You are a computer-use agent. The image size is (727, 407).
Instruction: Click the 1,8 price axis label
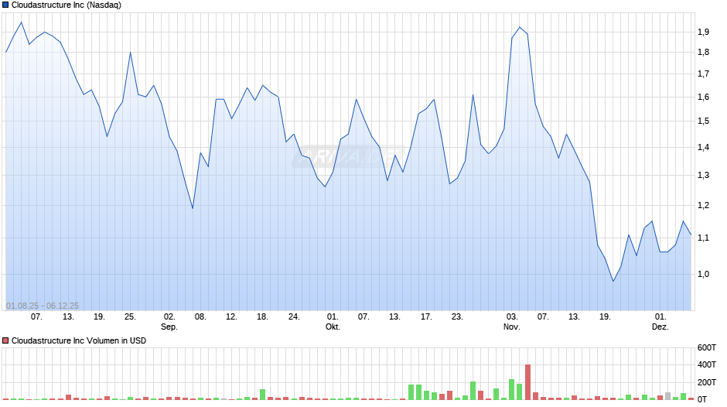(x=703, y=53)
